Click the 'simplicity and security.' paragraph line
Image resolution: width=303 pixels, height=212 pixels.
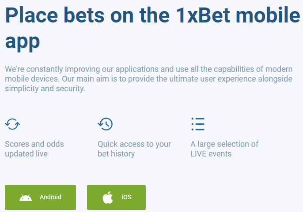point(45,89)
